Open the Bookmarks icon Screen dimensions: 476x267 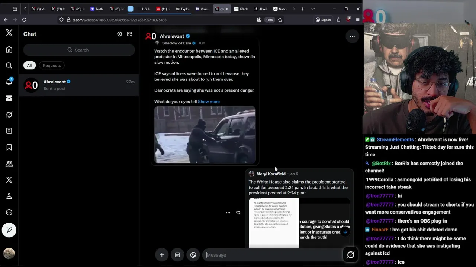pyautogui.click(x=9, y=147)
